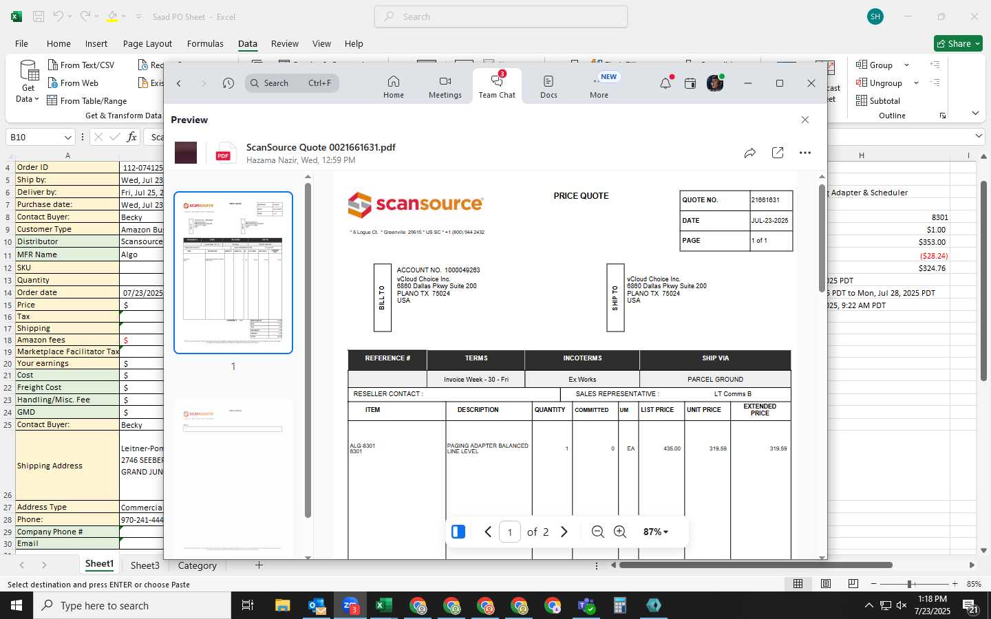Screen dimensions: 991x619
Task: Click From Table/Range button
Action: (x=87, y=100)
